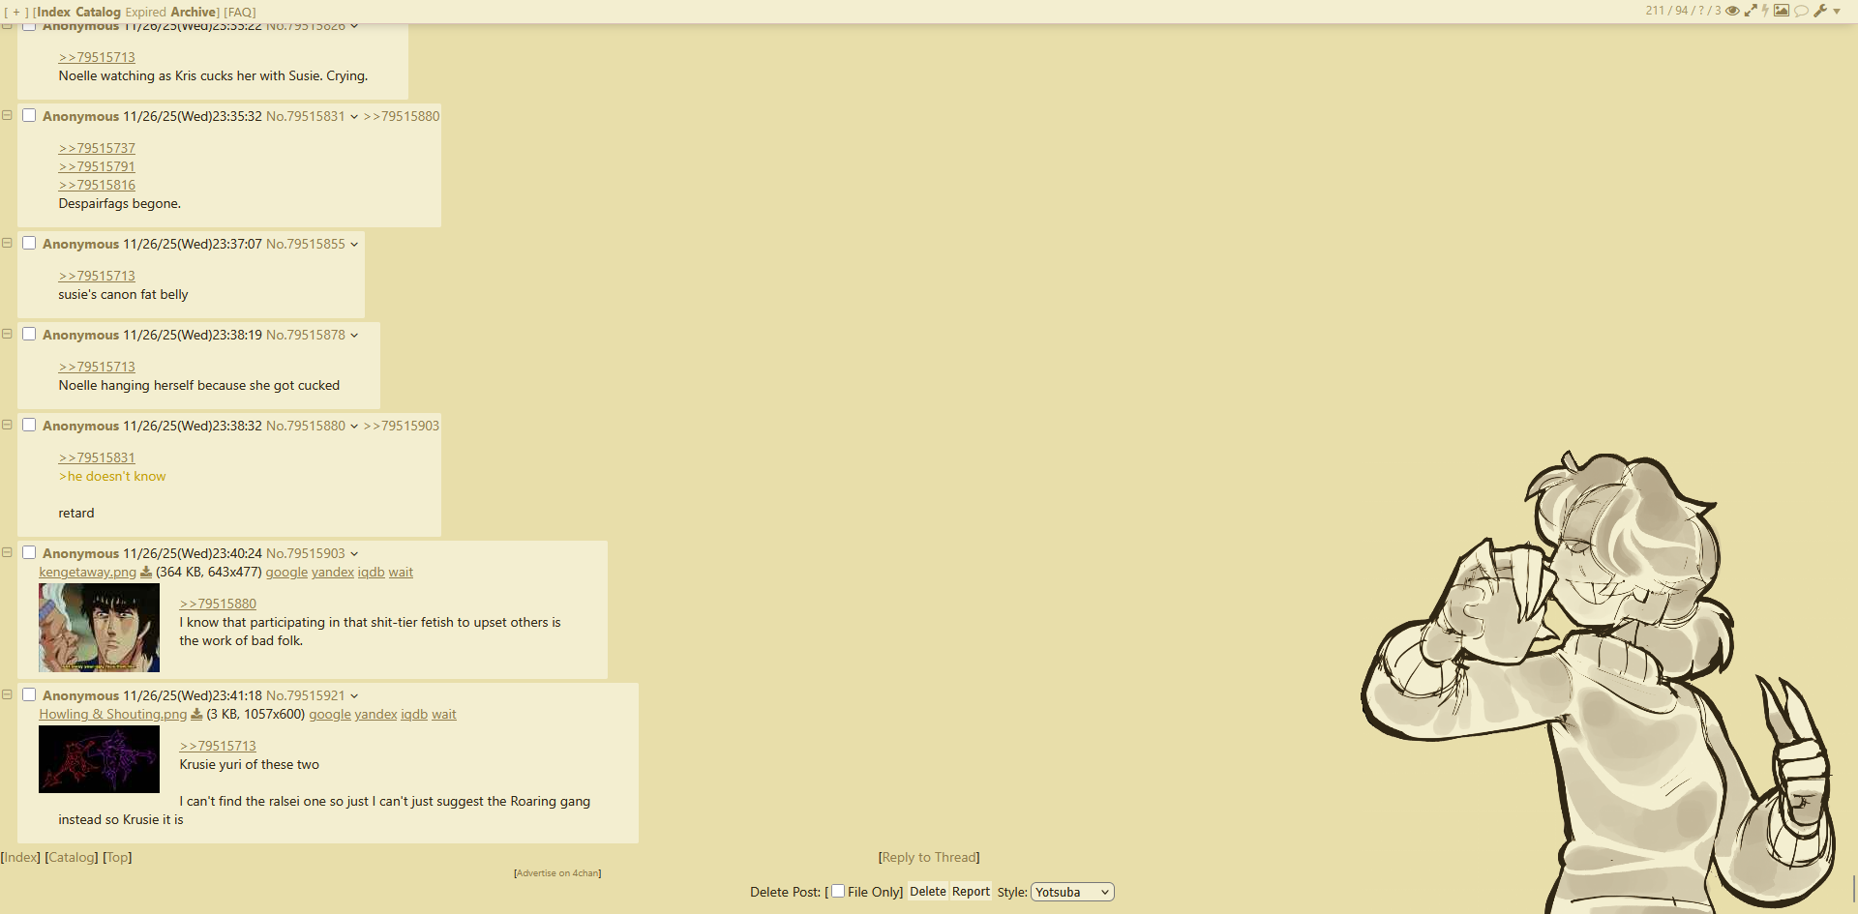Viewport: 1858px width, 914px height.
Task: Tick the checkbox for post No.79515855
Action: point(29,243)
